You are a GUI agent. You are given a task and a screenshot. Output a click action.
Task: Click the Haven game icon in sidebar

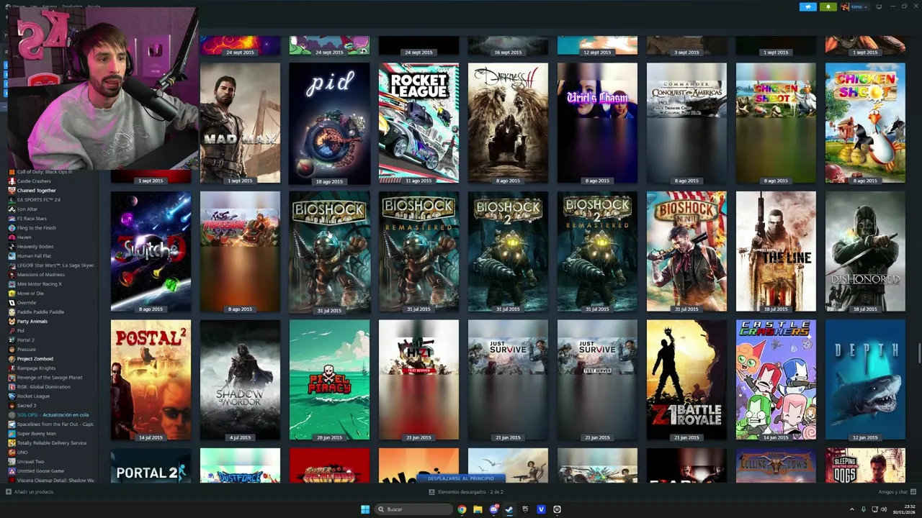pyautogui.click(x=12, y=237)
